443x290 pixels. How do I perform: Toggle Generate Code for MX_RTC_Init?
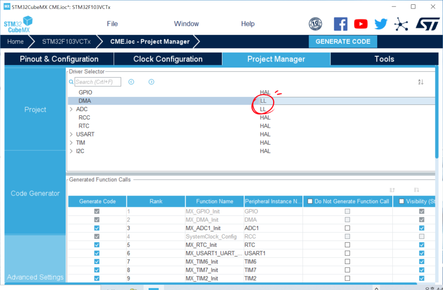(x=97, y=245)
